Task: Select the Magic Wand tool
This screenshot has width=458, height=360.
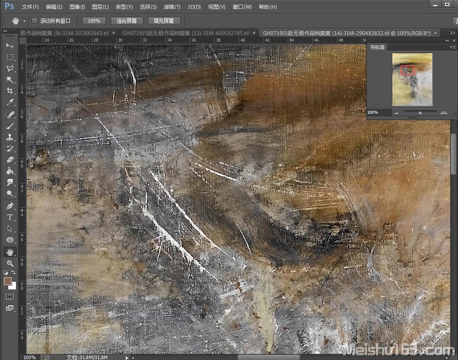Action: click(x=10, y=80)
